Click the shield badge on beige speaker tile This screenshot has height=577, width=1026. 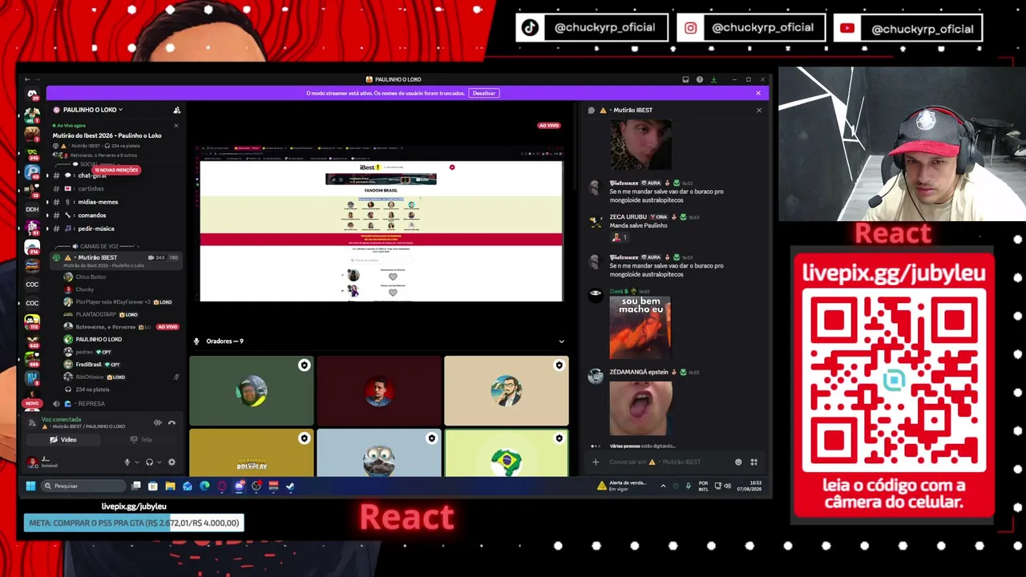[559, 365]
